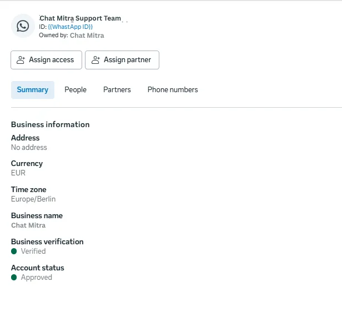Click the Approved status text
The height and width of the screenshot is (332, 342).
pyautogui.click(x=37, y=278)
